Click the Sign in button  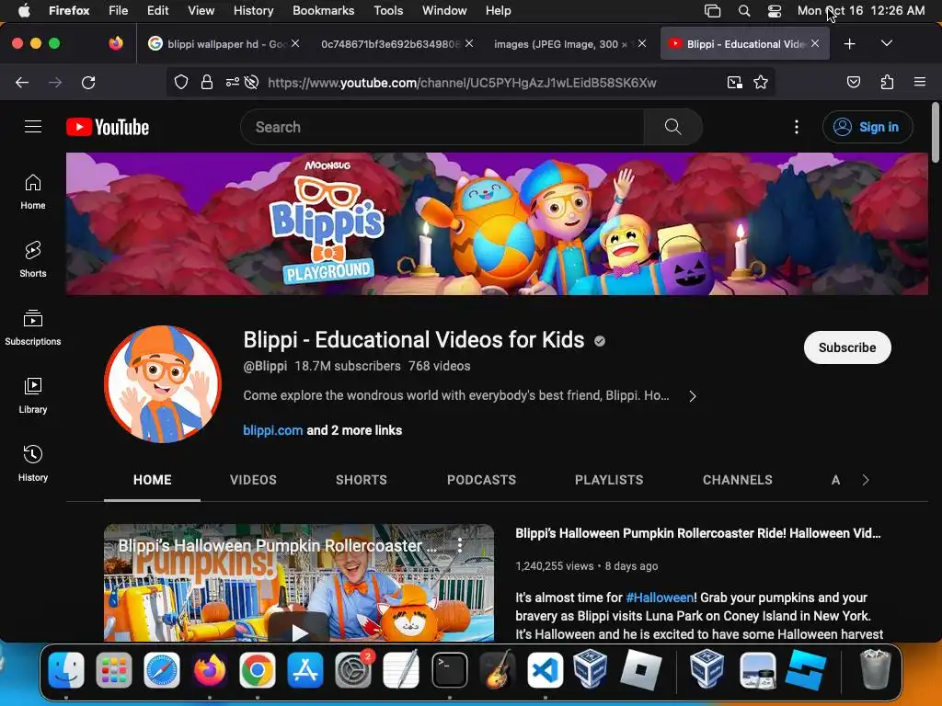click(x=867, y=127)
